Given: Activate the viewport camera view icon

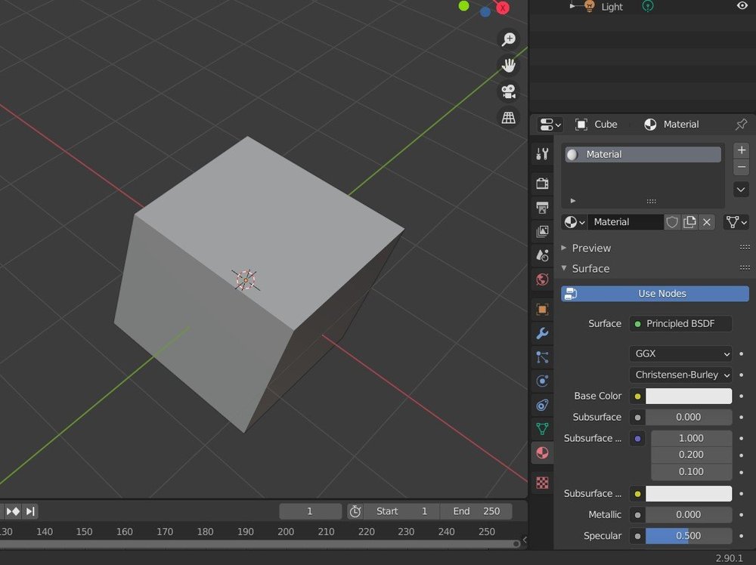Looking at the screenshot, I should (508, 91).
